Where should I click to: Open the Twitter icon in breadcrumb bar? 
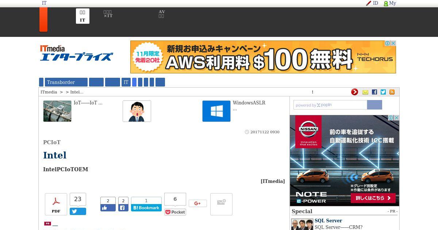click(383, 92)
